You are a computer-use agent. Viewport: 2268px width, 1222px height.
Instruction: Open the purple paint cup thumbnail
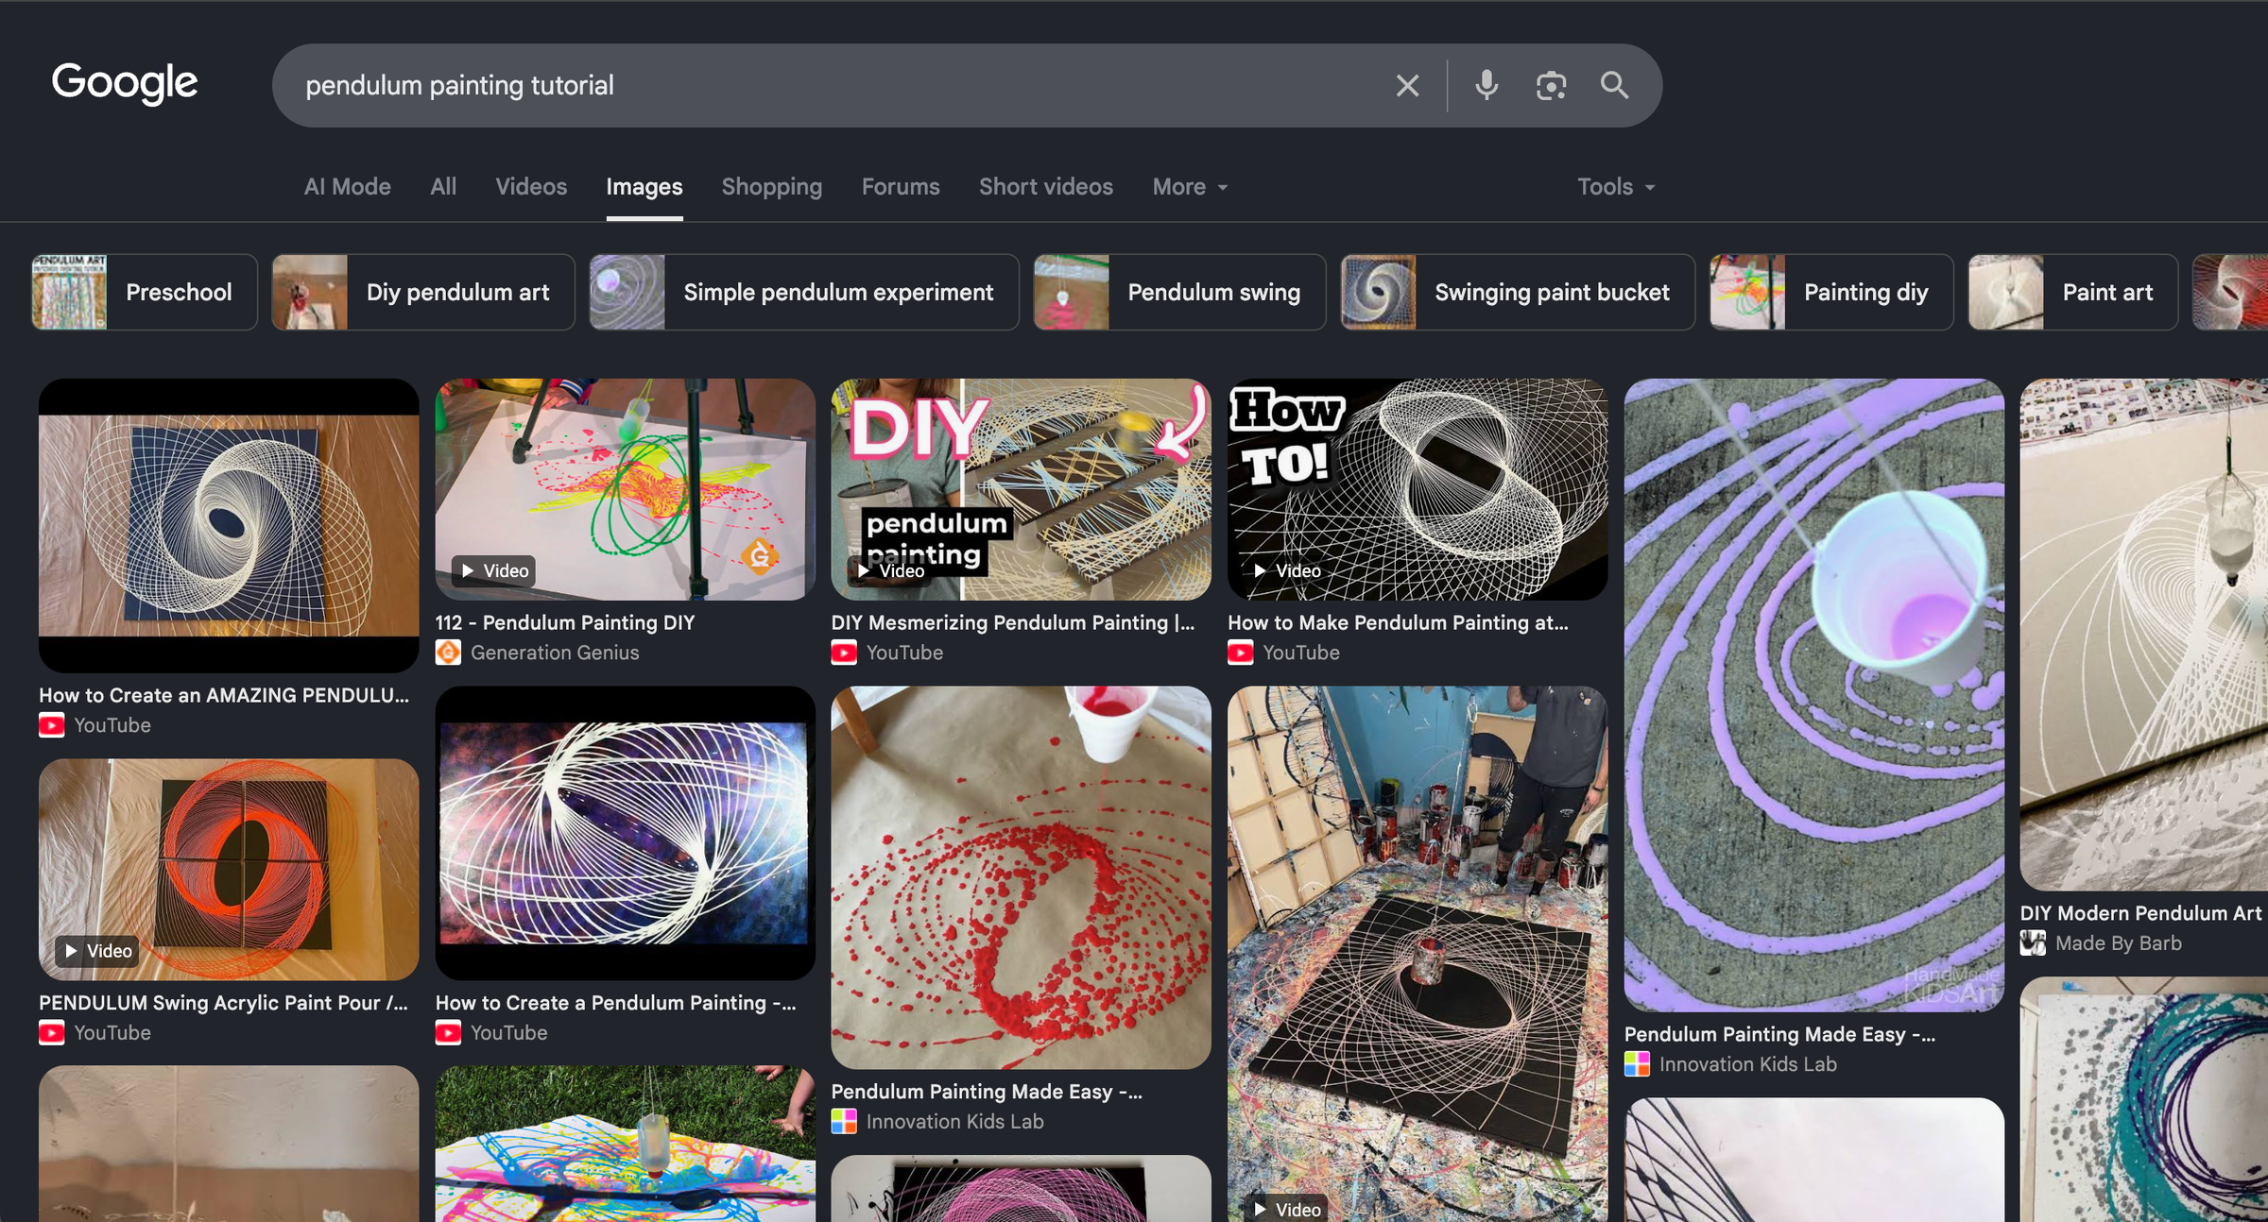1813,695
